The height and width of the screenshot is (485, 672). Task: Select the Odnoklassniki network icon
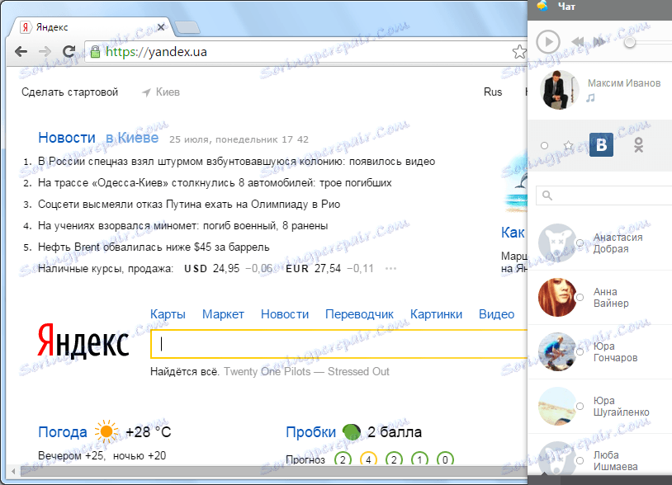(639, 145)
